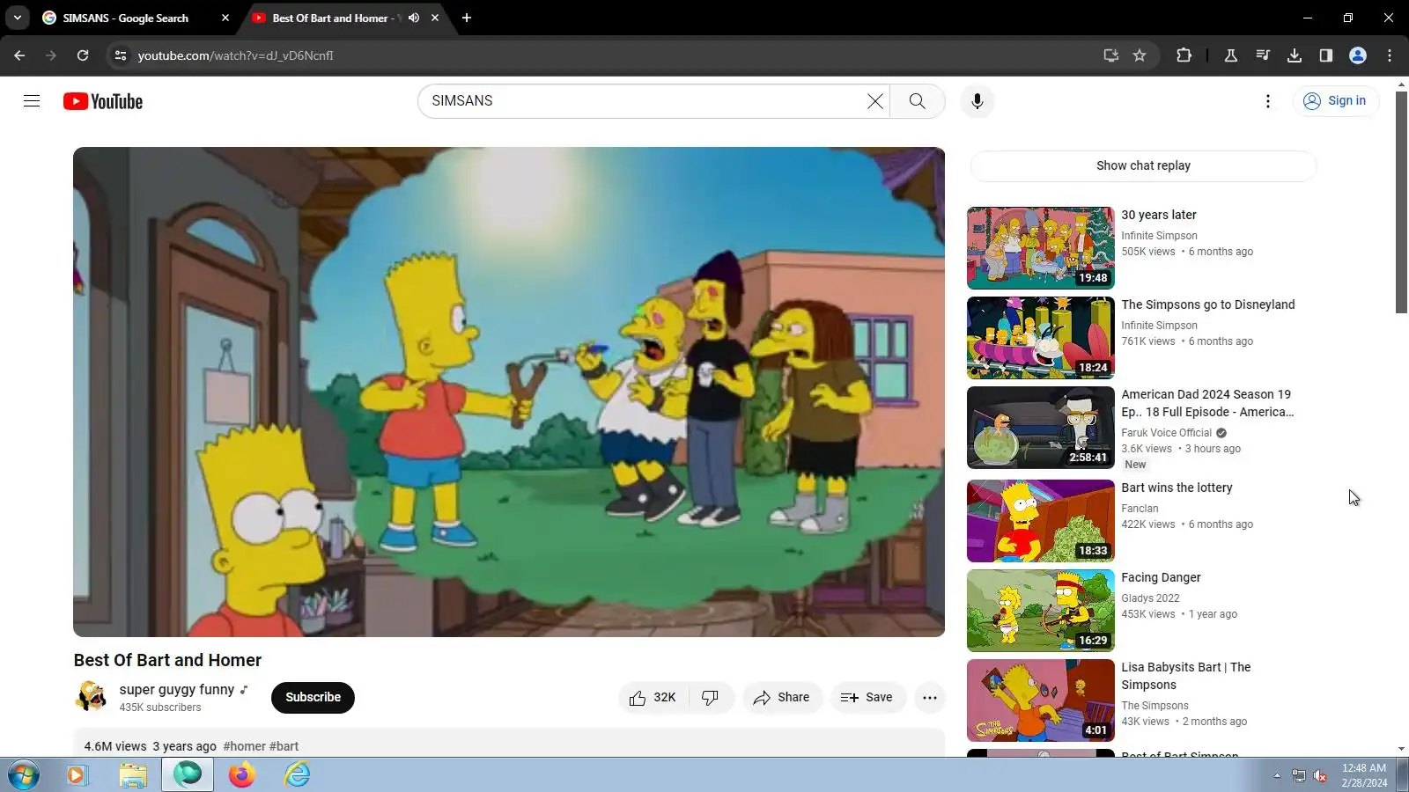Open Faruk Voice Official channel link
Image resolution: width=1409 pixels, height=792 pixels.
(x=1166, y=433)
